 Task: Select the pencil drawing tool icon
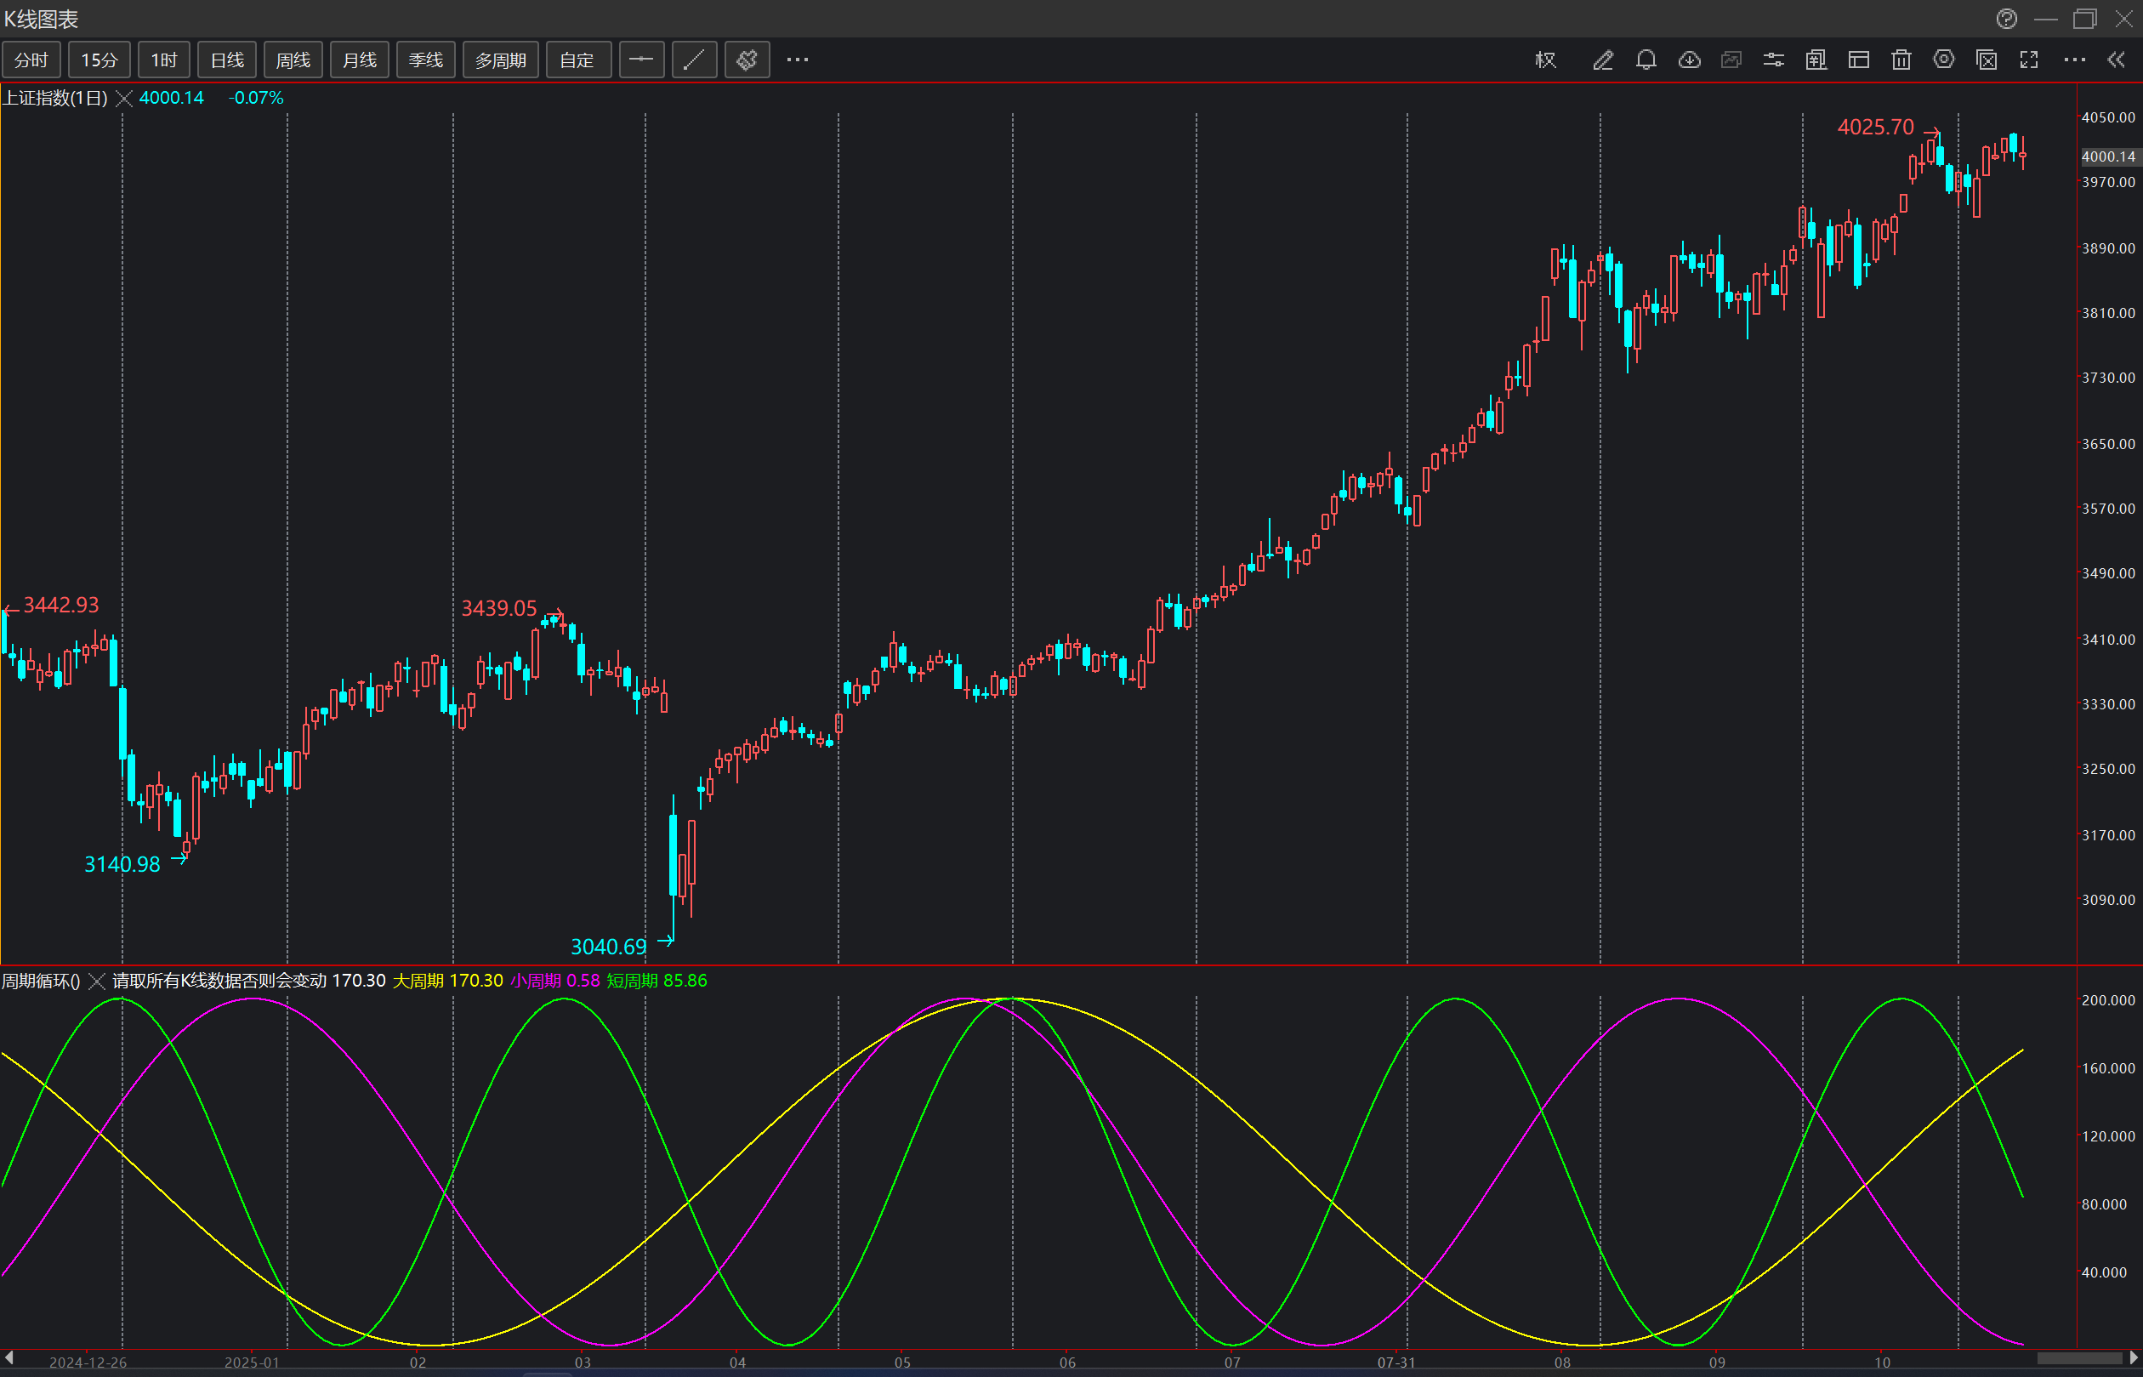[1602, 60]
